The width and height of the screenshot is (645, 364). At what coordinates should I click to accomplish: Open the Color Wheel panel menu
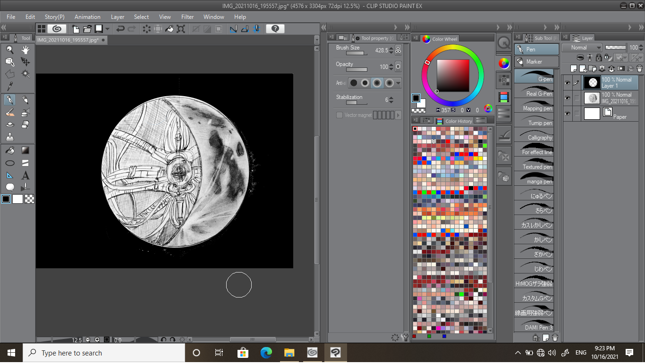pyautogui.click(x=416, y=38)
